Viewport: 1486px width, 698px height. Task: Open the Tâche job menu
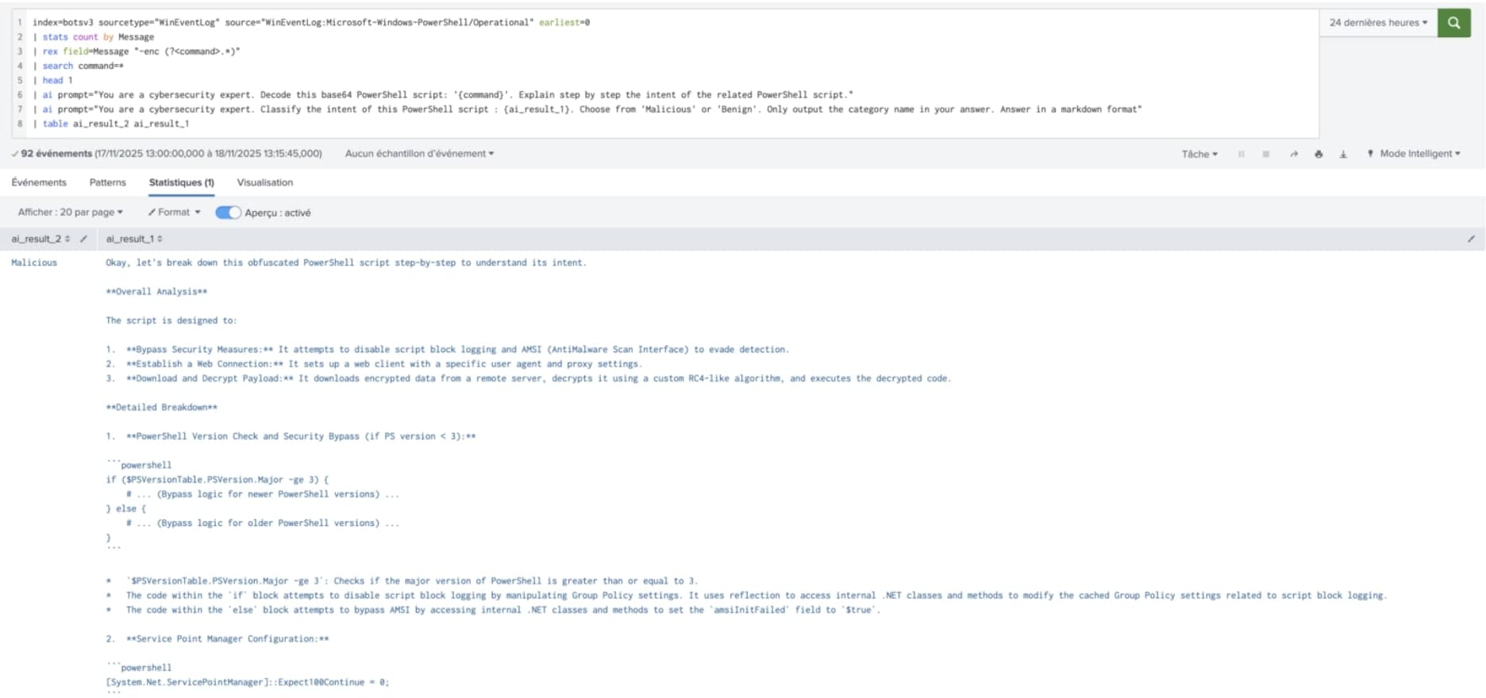coord(1199,154)
